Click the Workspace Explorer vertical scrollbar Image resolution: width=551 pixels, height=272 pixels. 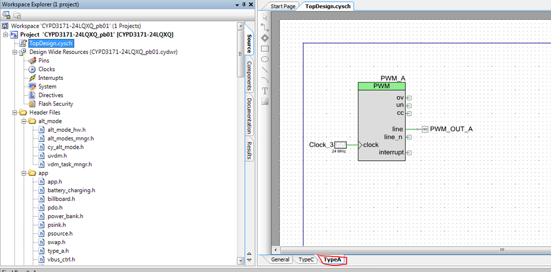click(240, 138)
